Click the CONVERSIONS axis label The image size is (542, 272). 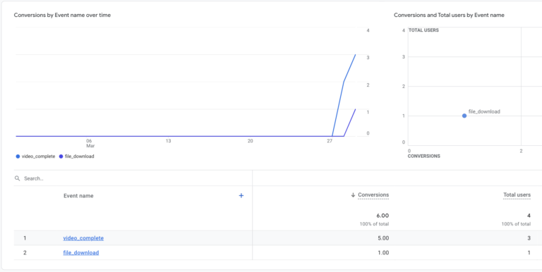tap(424, 156)
